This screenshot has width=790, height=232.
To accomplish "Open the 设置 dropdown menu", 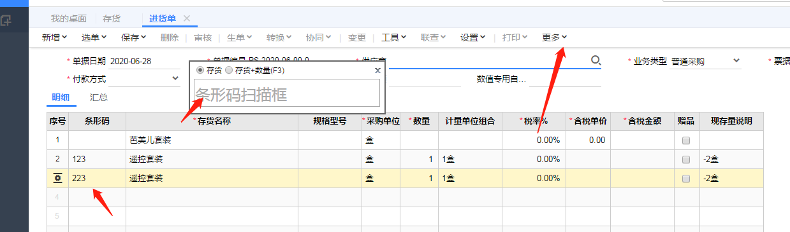I will tap(473, 38).
